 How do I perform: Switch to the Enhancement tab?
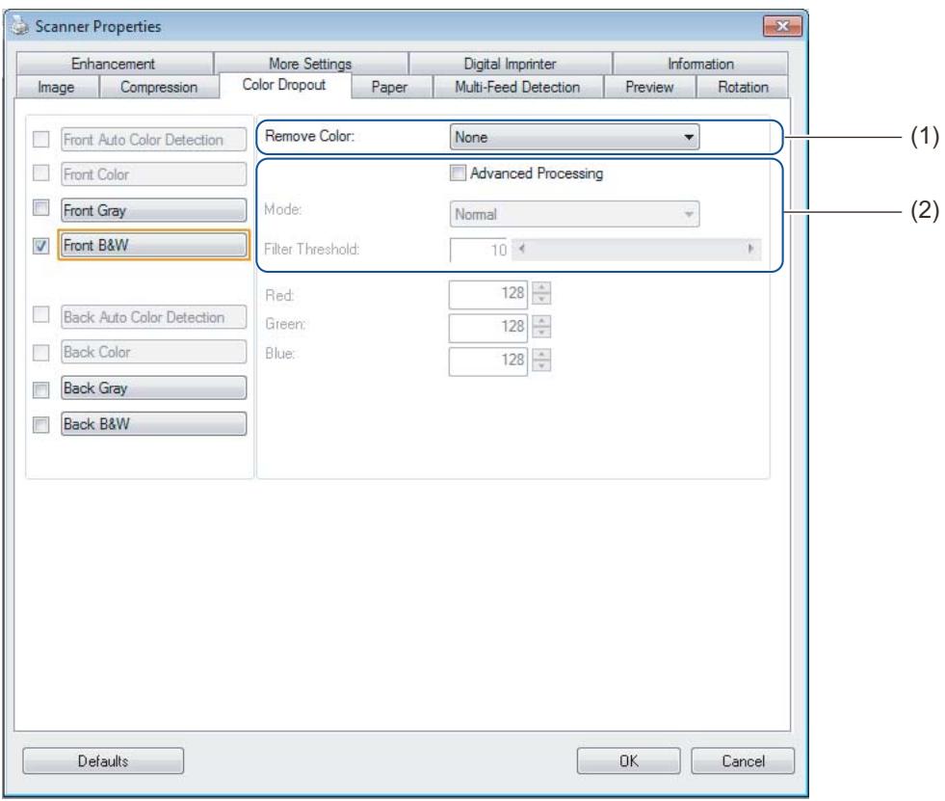tap(114, 64)
